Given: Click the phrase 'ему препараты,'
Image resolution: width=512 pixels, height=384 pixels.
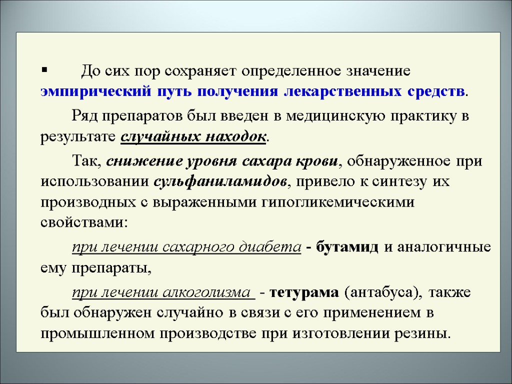Looking at the screenshot, I should (96, 268).
